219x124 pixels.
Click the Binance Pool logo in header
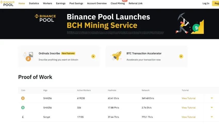[7, 4]
